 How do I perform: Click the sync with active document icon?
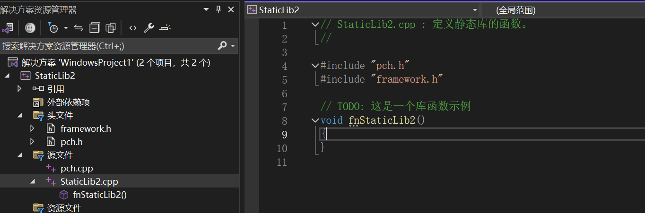click(78, 28)
